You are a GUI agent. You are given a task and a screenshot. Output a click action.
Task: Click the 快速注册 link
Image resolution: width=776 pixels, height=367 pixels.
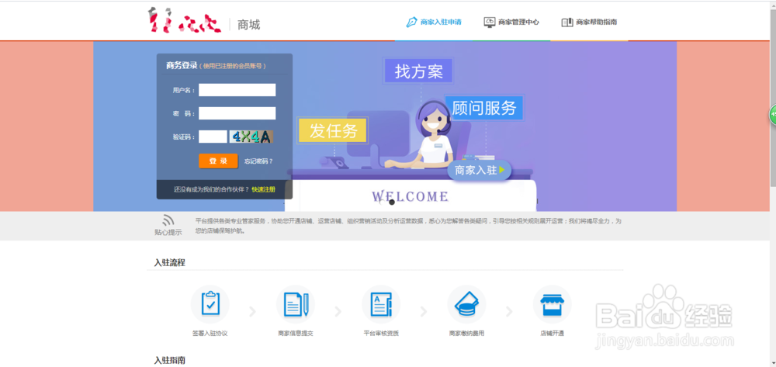263,189
